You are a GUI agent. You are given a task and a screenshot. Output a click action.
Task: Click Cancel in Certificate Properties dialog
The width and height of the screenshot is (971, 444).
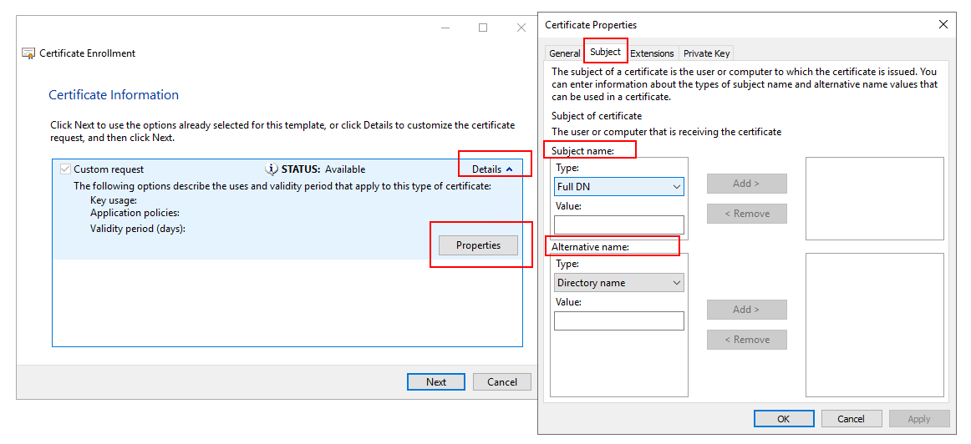pyautogui.click(x=851, y=418)
